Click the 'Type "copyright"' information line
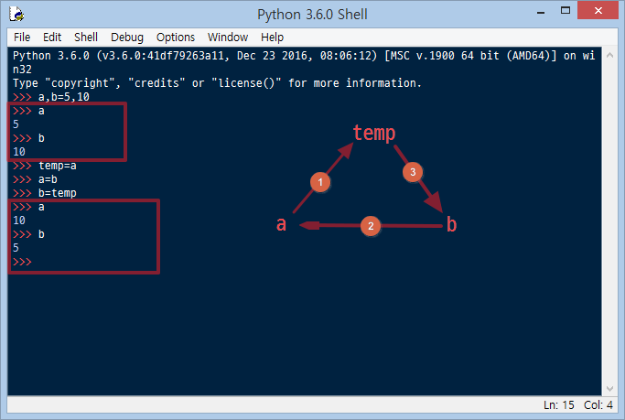625x420 pixels. 217,83
